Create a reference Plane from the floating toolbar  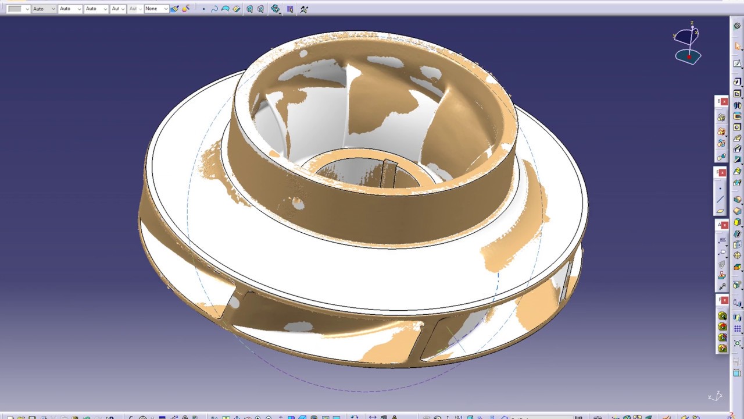(x=721, y=211)
